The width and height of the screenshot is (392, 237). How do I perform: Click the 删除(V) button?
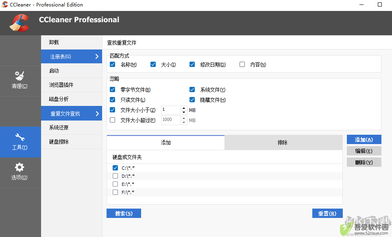pyautogui.click(x=364, y=162)
